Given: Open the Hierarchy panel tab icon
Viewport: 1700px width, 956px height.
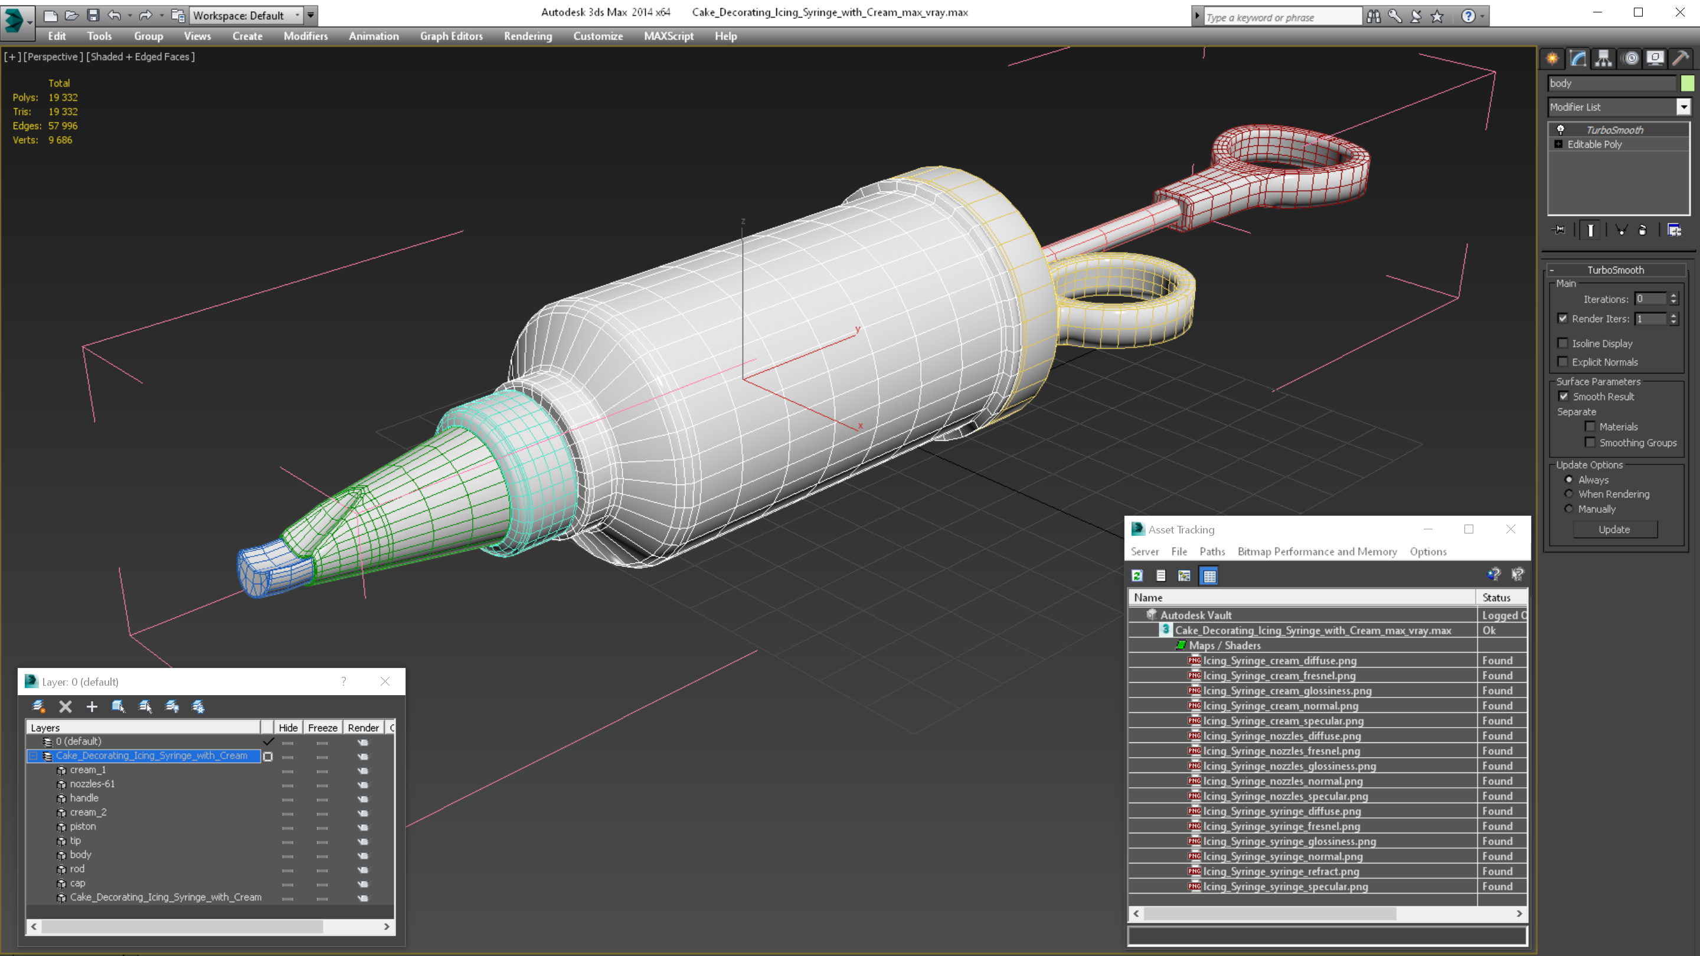Looking at the screenshot, I should point(1604,59).
